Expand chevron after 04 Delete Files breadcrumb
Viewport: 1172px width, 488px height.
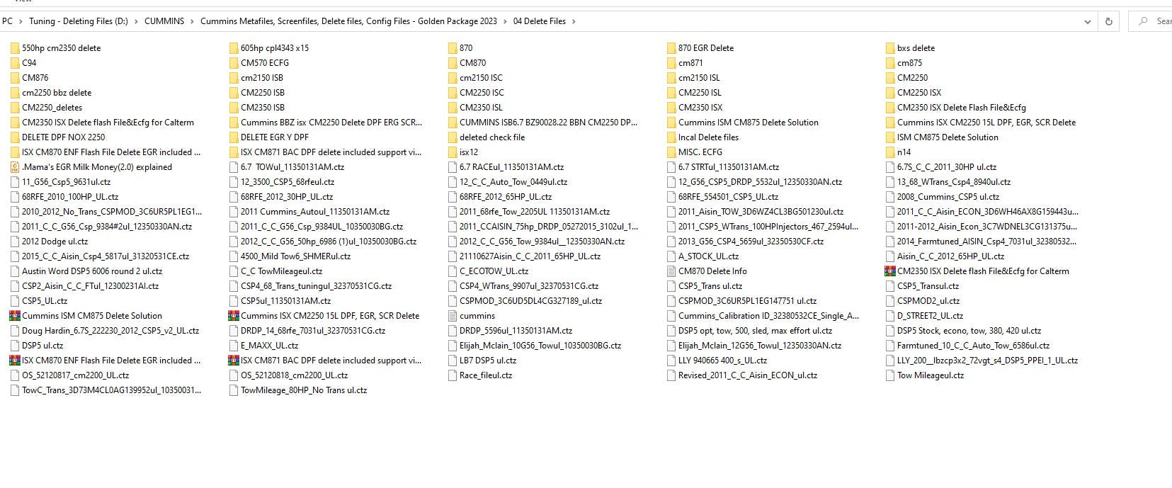[574, 21]
